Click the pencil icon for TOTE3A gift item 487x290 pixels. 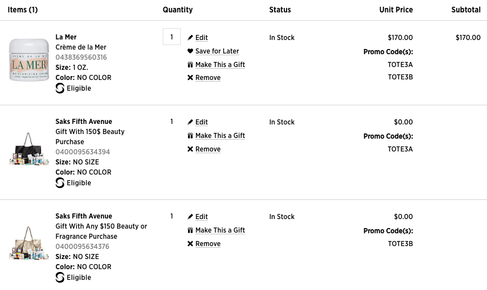point(190,122)
